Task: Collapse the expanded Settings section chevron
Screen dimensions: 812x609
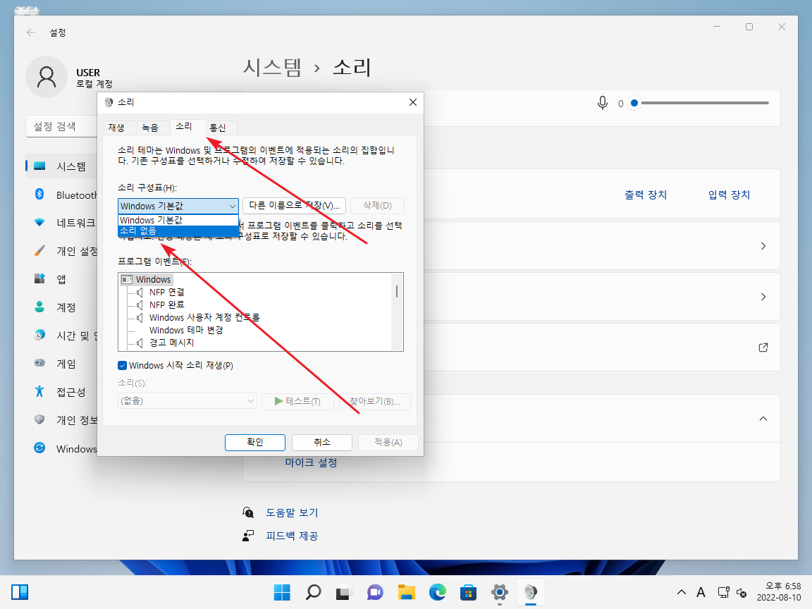Action: (763, 419)
